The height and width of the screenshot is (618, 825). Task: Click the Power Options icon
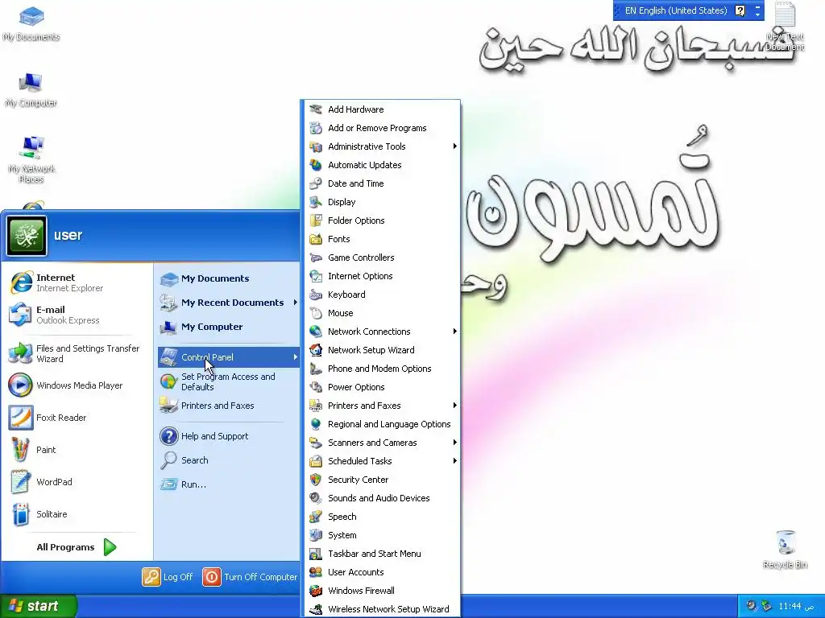click(x=316, y=387)
